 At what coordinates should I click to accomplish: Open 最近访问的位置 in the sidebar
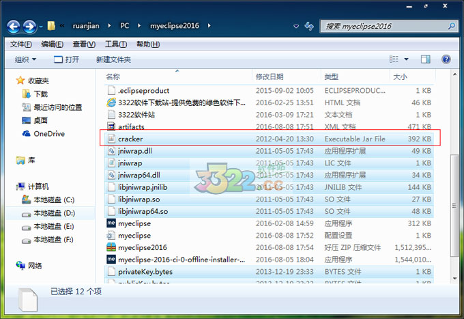click(58, 107)
